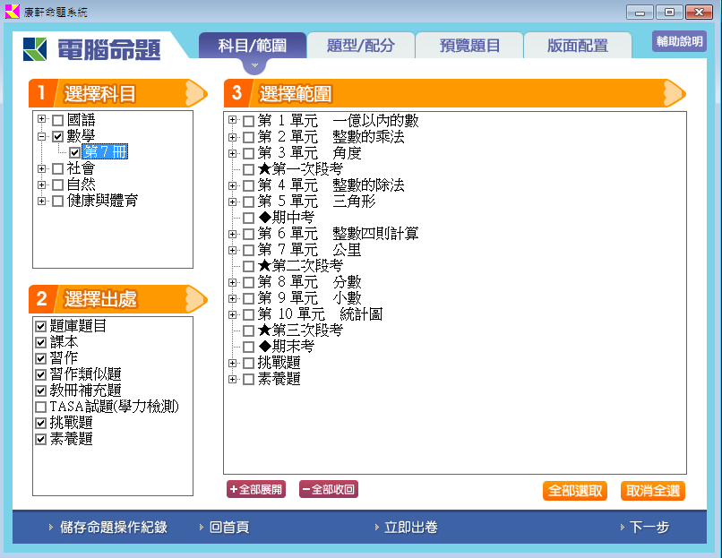Expand the 國語 subject tree node
This screenshot has height=558, width=722.
[x=41, y=119]
